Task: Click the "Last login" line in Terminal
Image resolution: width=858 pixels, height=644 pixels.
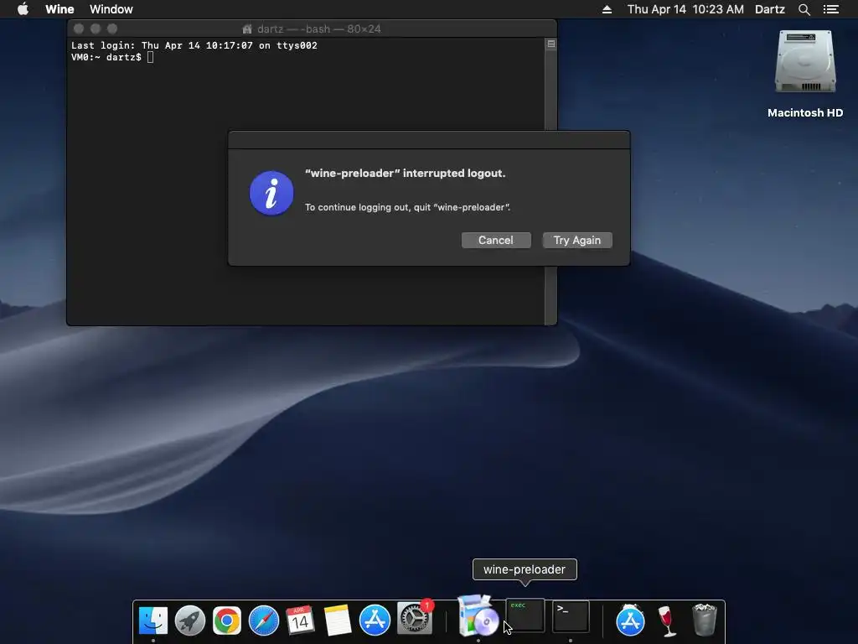Action: tap(194, 45)
